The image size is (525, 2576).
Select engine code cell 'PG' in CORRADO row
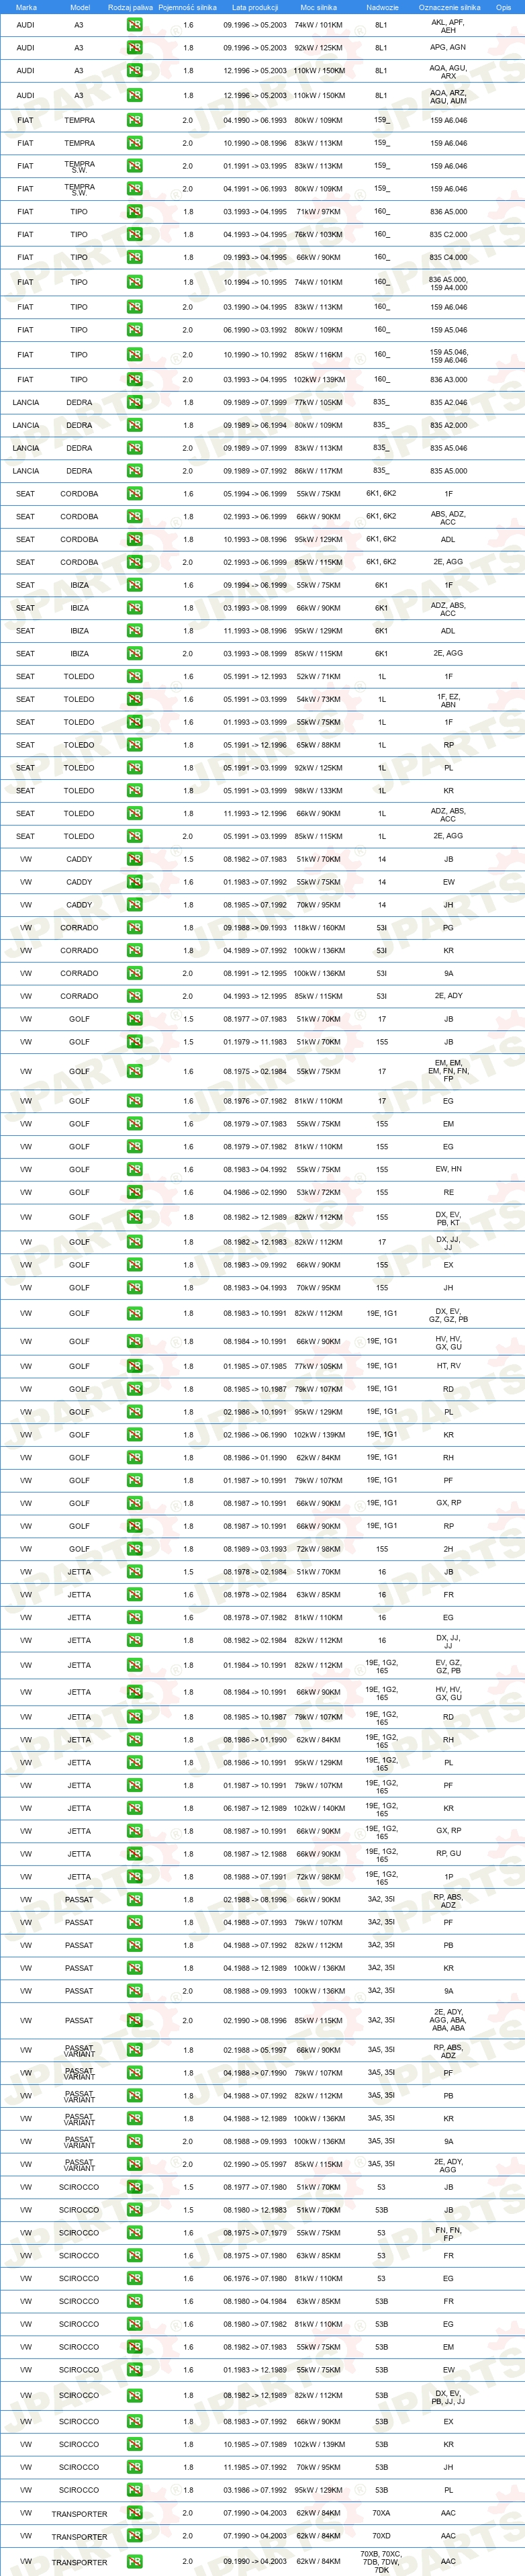448,928
